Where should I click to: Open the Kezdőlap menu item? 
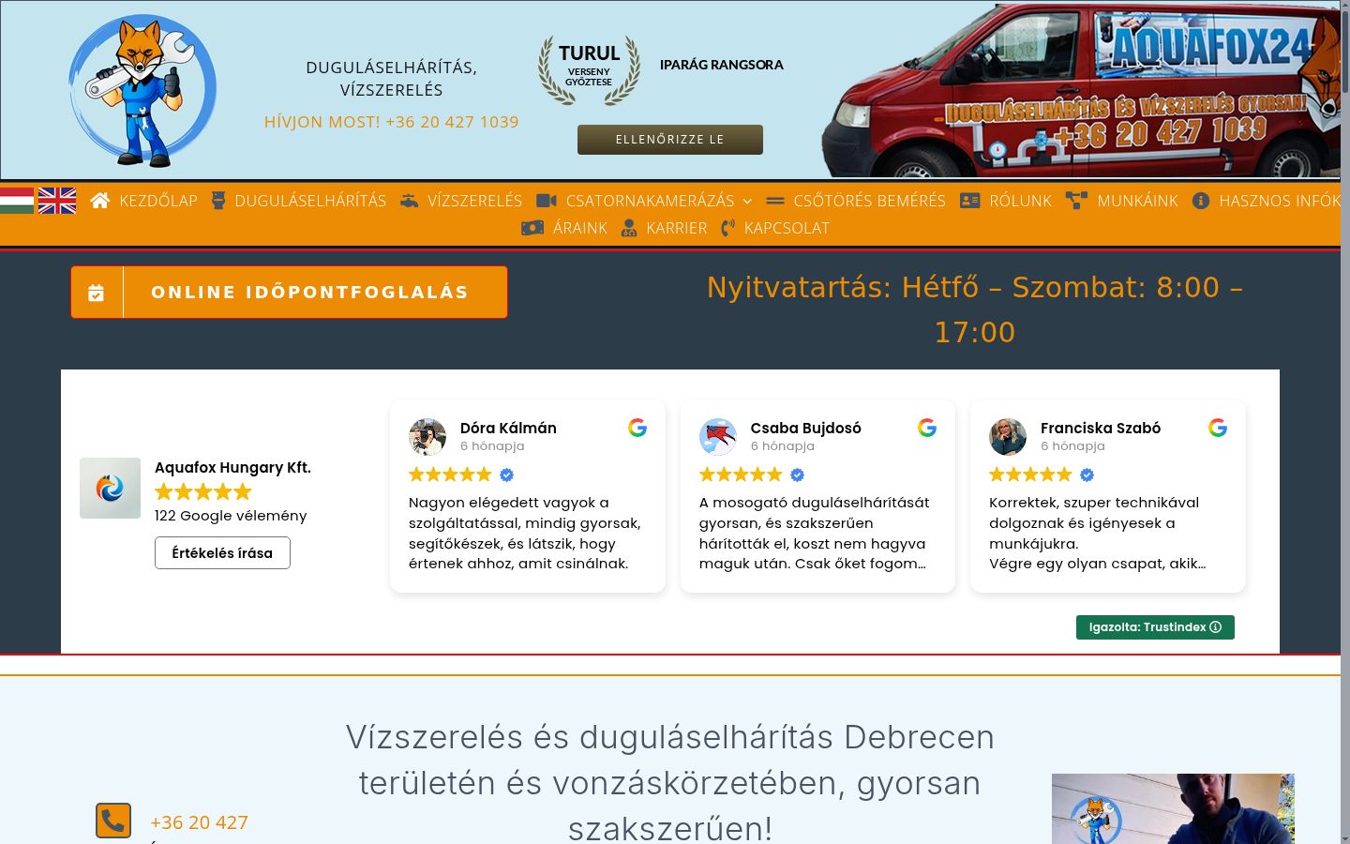[158, 201]
